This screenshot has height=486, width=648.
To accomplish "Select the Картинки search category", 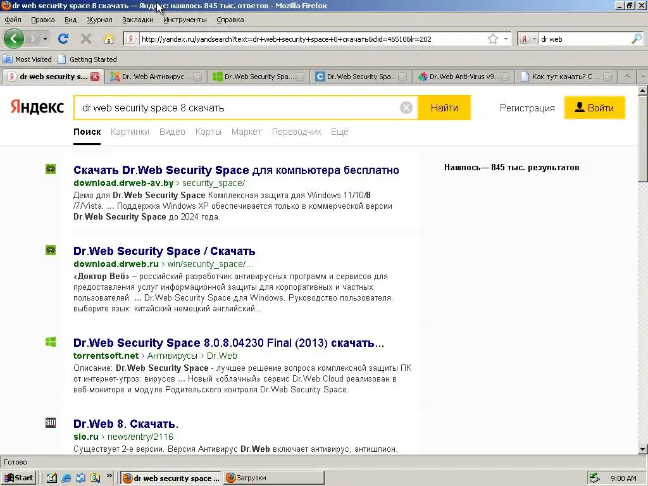I will [x=130, y=132].
